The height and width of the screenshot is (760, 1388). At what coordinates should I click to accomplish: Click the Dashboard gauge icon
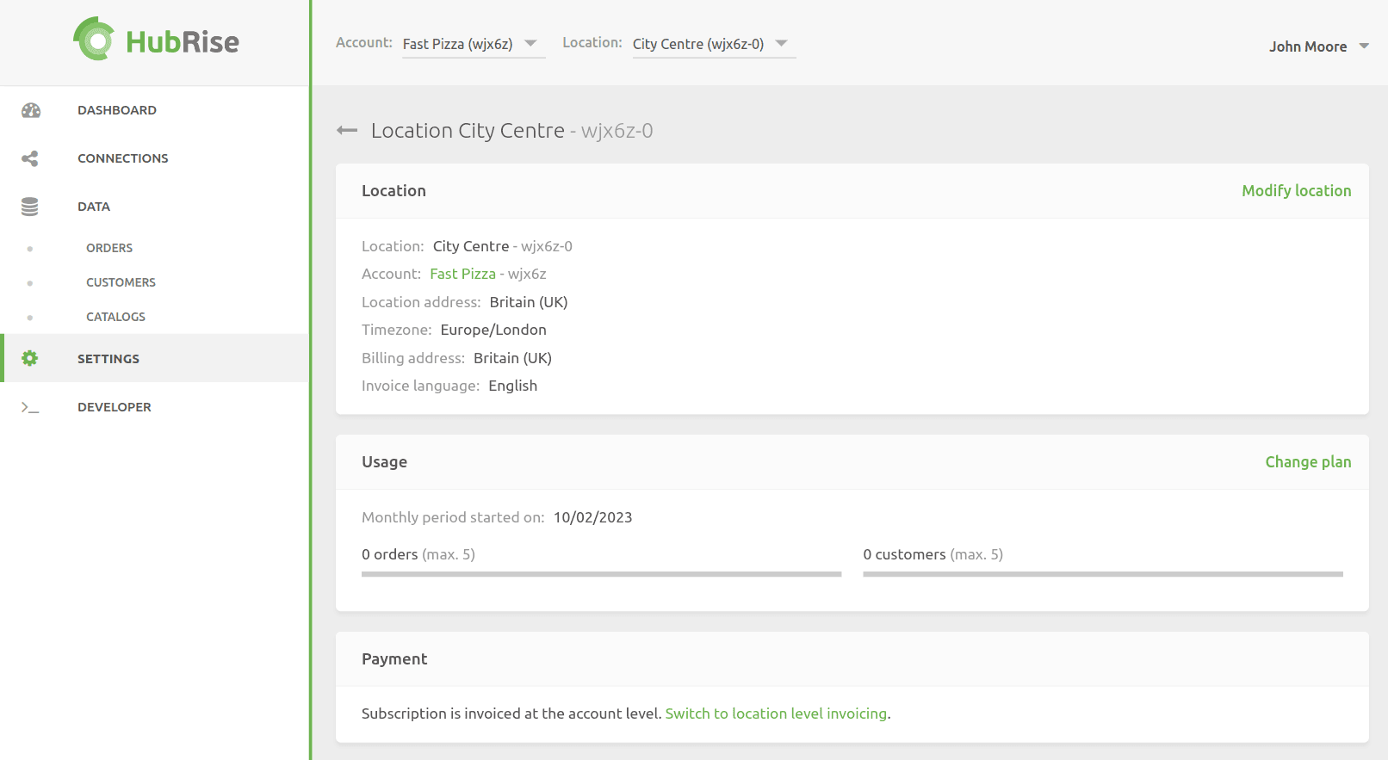click(x=31, y=110)
